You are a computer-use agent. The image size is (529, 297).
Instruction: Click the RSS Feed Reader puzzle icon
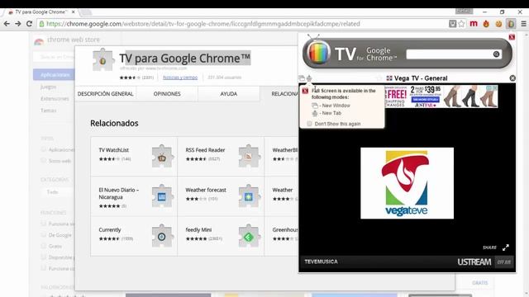click(x=249, y=156)
